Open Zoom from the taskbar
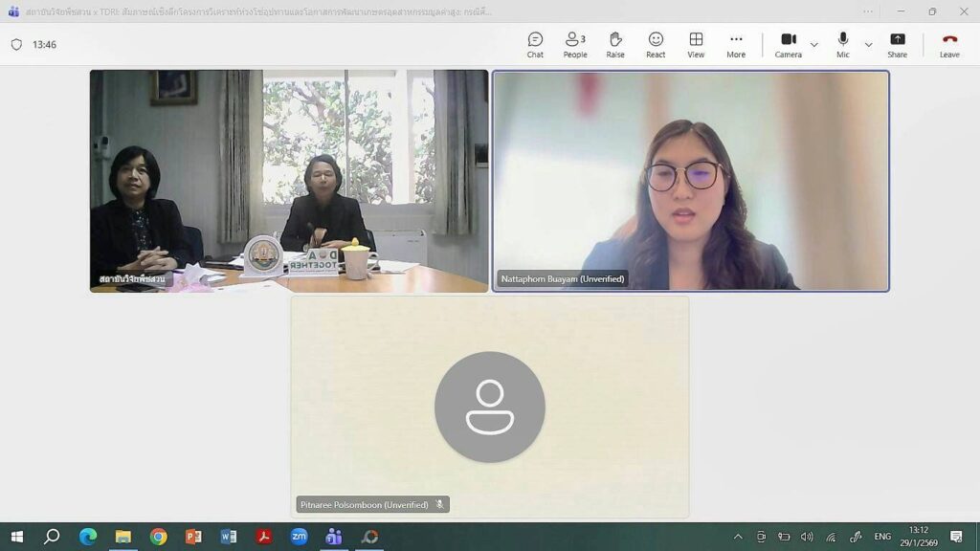Image resolution: width=980 pixels, height=551 pixels. coord(299,537)
